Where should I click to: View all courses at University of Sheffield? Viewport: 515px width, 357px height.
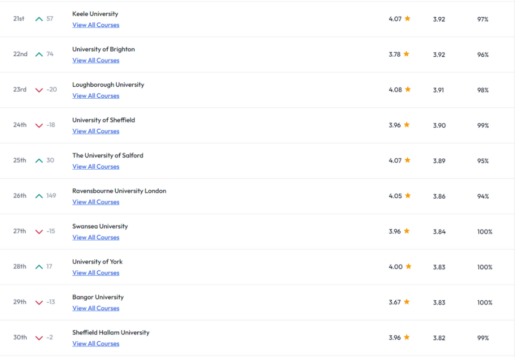pyautogui.click(x=96, y=132)
